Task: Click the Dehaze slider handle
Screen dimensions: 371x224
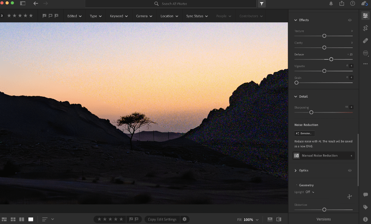Action: 331,59
